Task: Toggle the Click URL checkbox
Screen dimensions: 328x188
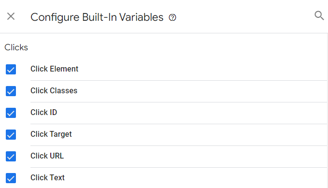Action: pos(11,157)
